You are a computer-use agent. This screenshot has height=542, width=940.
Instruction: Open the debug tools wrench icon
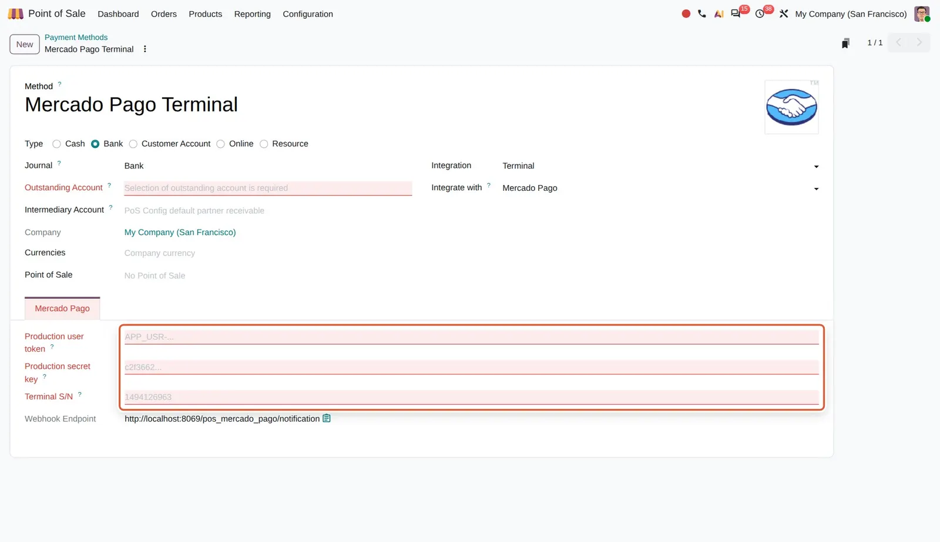click(784, 14)
